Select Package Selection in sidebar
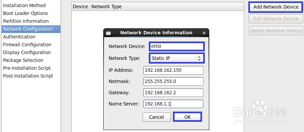Viewport: 304px width, 132px height. [x=31, y=60]
